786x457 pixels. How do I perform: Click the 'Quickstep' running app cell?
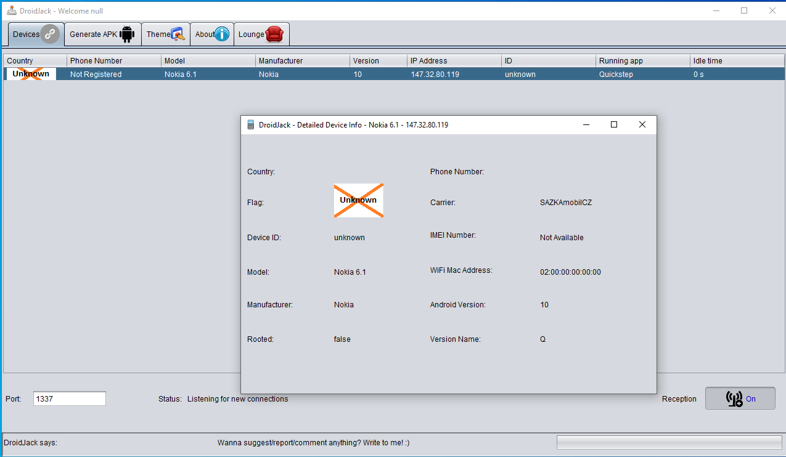click(644, 74)
